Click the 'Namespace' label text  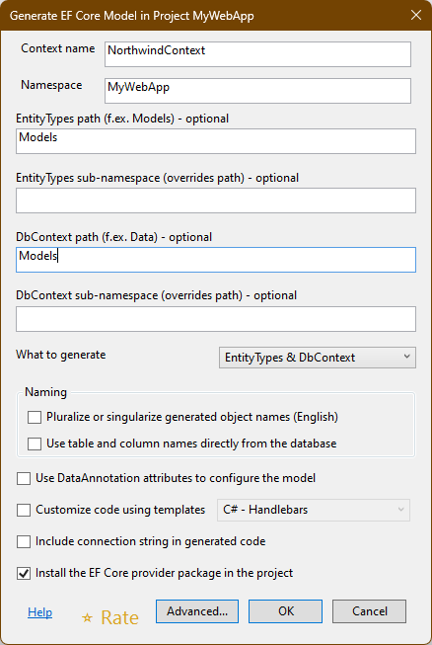pyautogui.click(x=51, y=85)
